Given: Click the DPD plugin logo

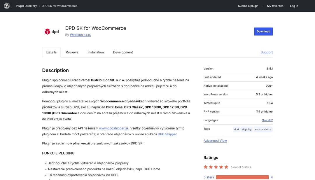Looking at the screenshot, I should tap(52, 32).
